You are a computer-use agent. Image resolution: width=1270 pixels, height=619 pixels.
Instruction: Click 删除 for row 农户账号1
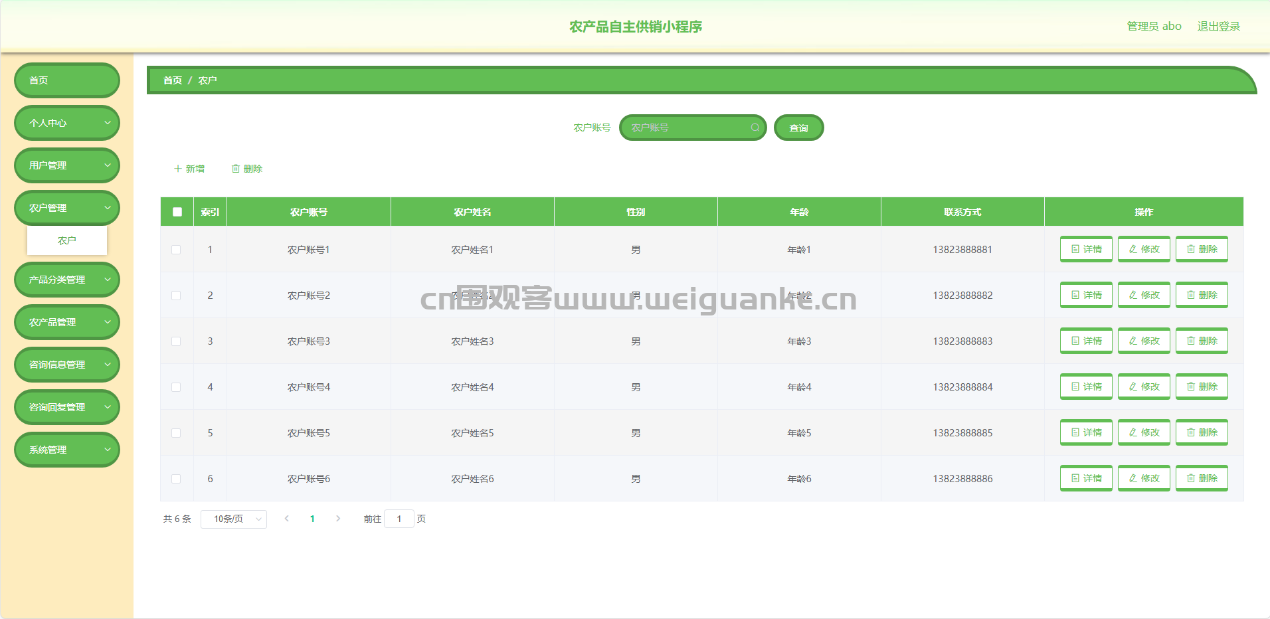coord(1202,249)
